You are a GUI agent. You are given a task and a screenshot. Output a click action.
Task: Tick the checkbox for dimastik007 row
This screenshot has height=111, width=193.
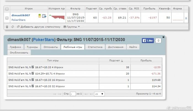7,18
